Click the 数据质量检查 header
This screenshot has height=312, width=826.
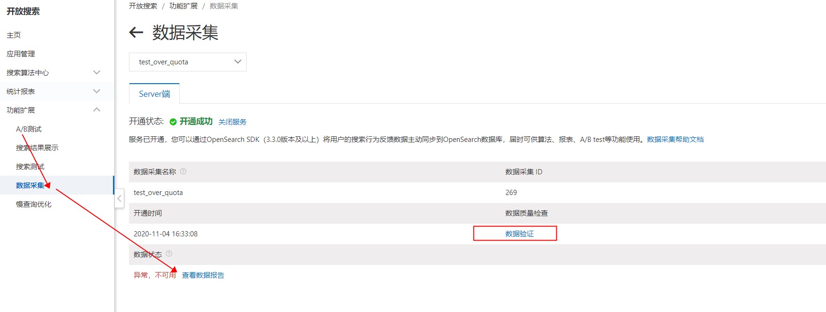pyautogui.click(x=527, y=213)
